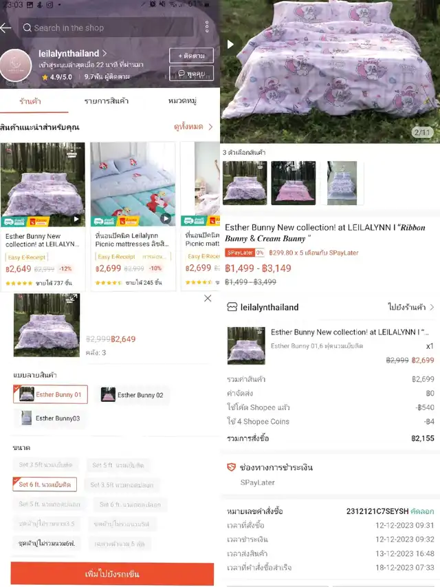Open the three-dot more options menu

tap(207, 27)
